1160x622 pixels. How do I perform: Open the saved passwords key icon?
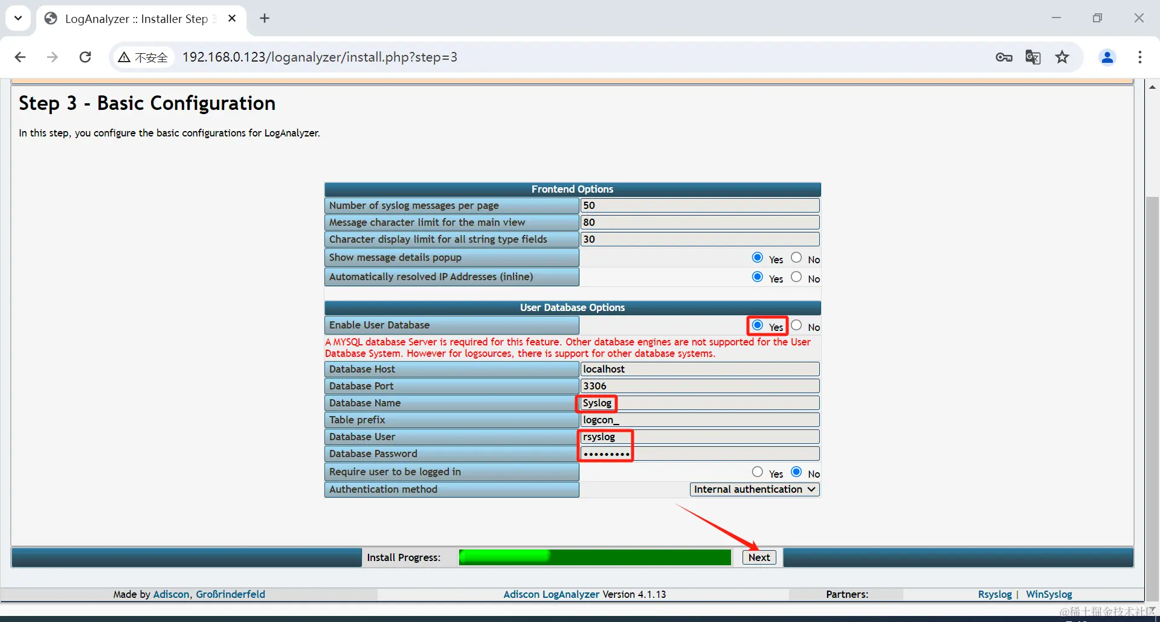pyautogui.click(x=1004, y=57)
